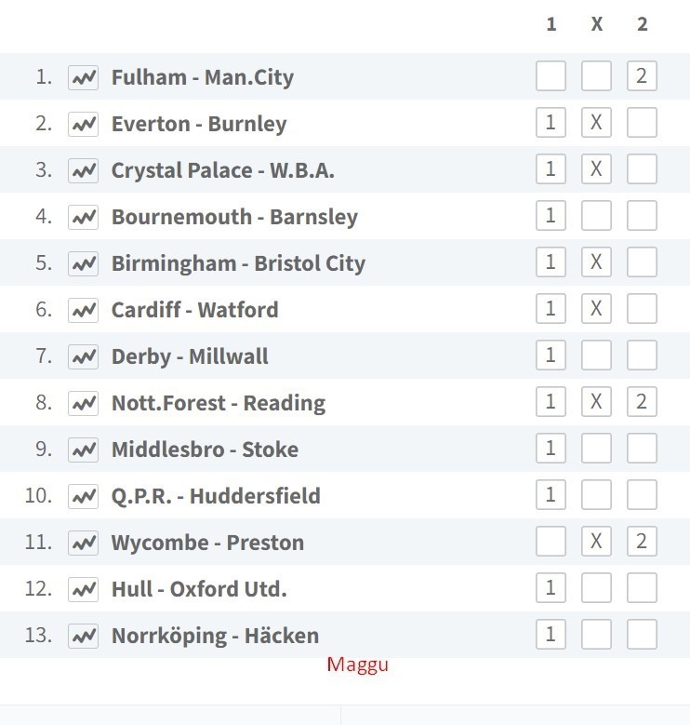Check the X box for Derby - Millwall

(x=596, y=356)
